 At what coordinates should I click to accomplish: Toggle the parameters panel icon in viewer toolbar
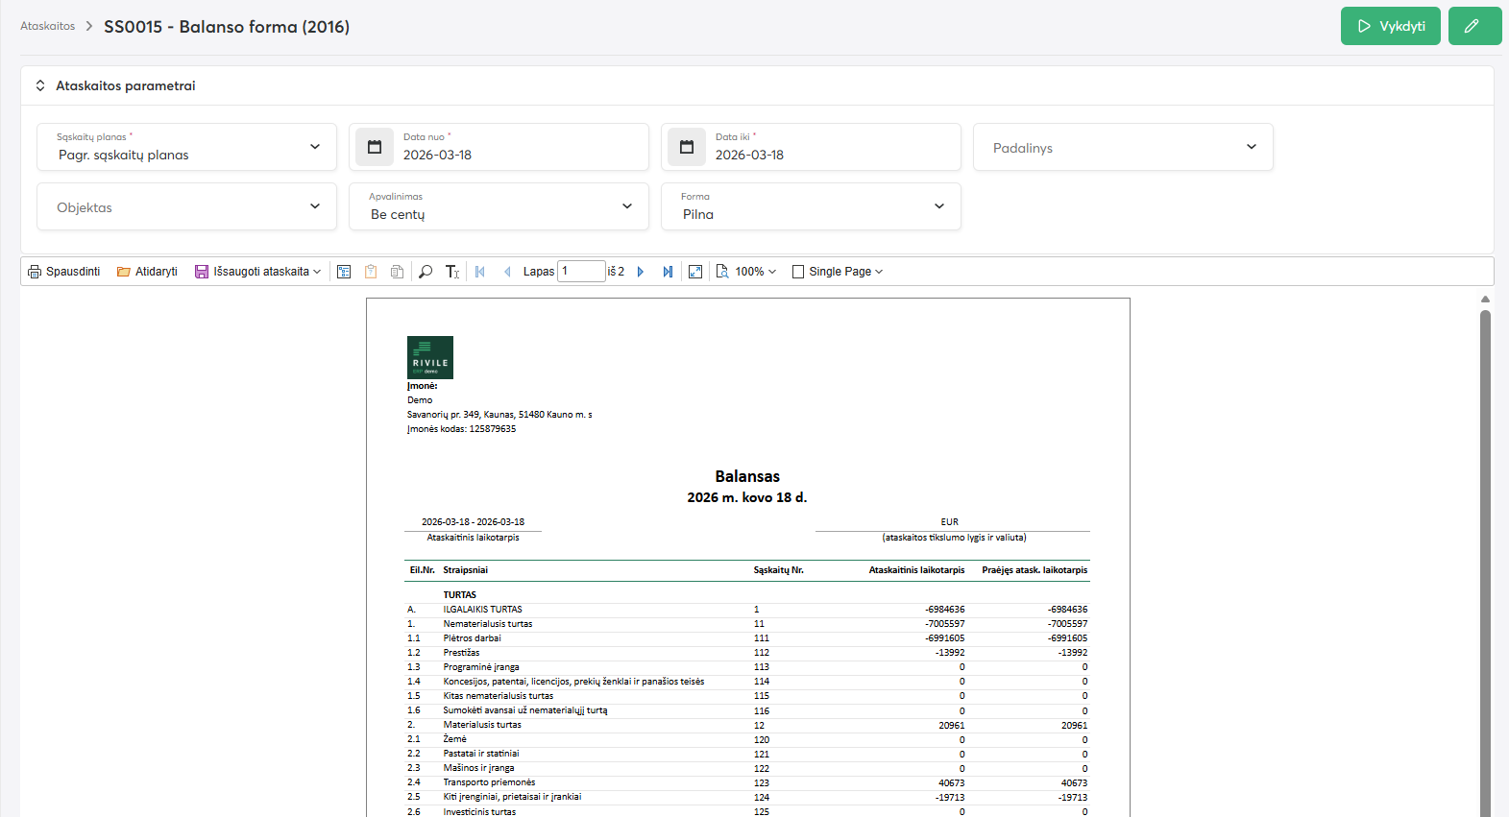pyautogui.click(x=344, y=272)
